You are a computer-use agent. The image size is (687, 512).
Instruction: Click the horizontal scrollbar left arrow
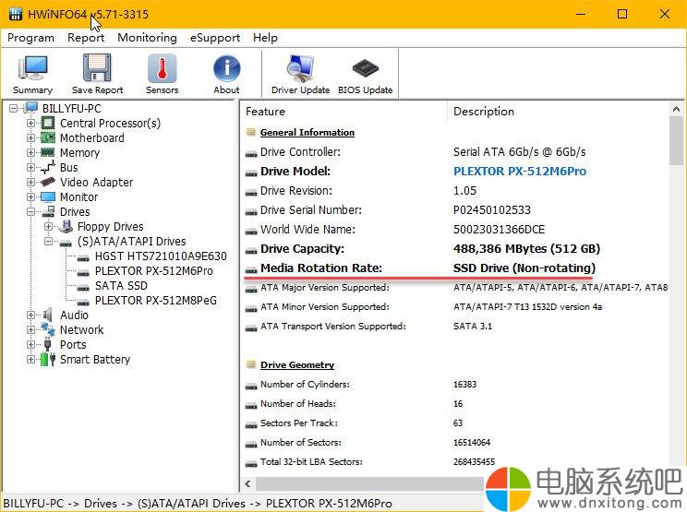pos(248,483)
